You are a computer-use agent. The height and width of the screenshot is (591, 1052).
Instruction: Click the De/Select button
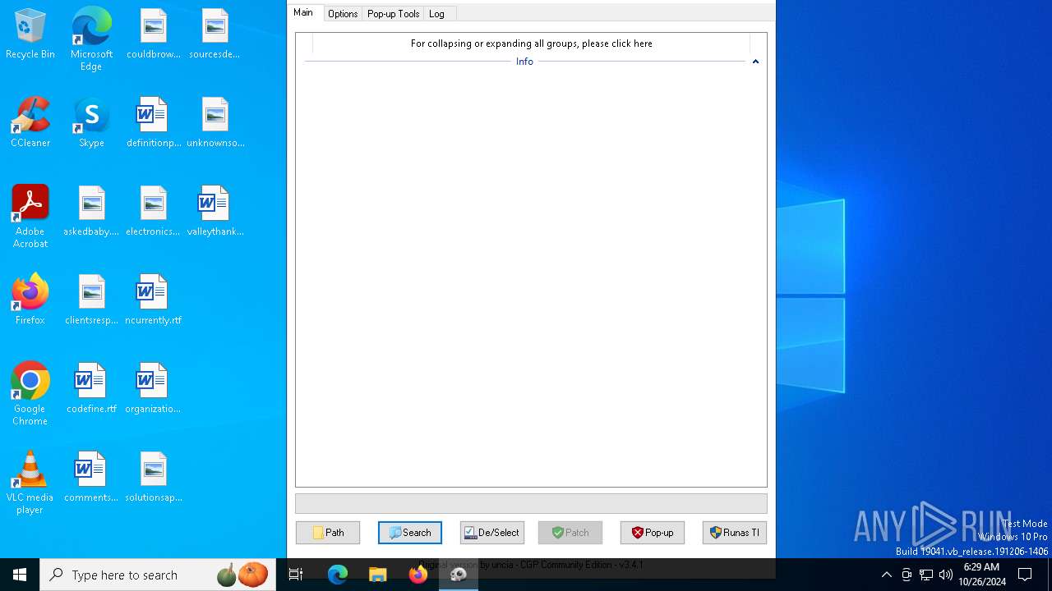pyautogui.click(x=492, y=533)
